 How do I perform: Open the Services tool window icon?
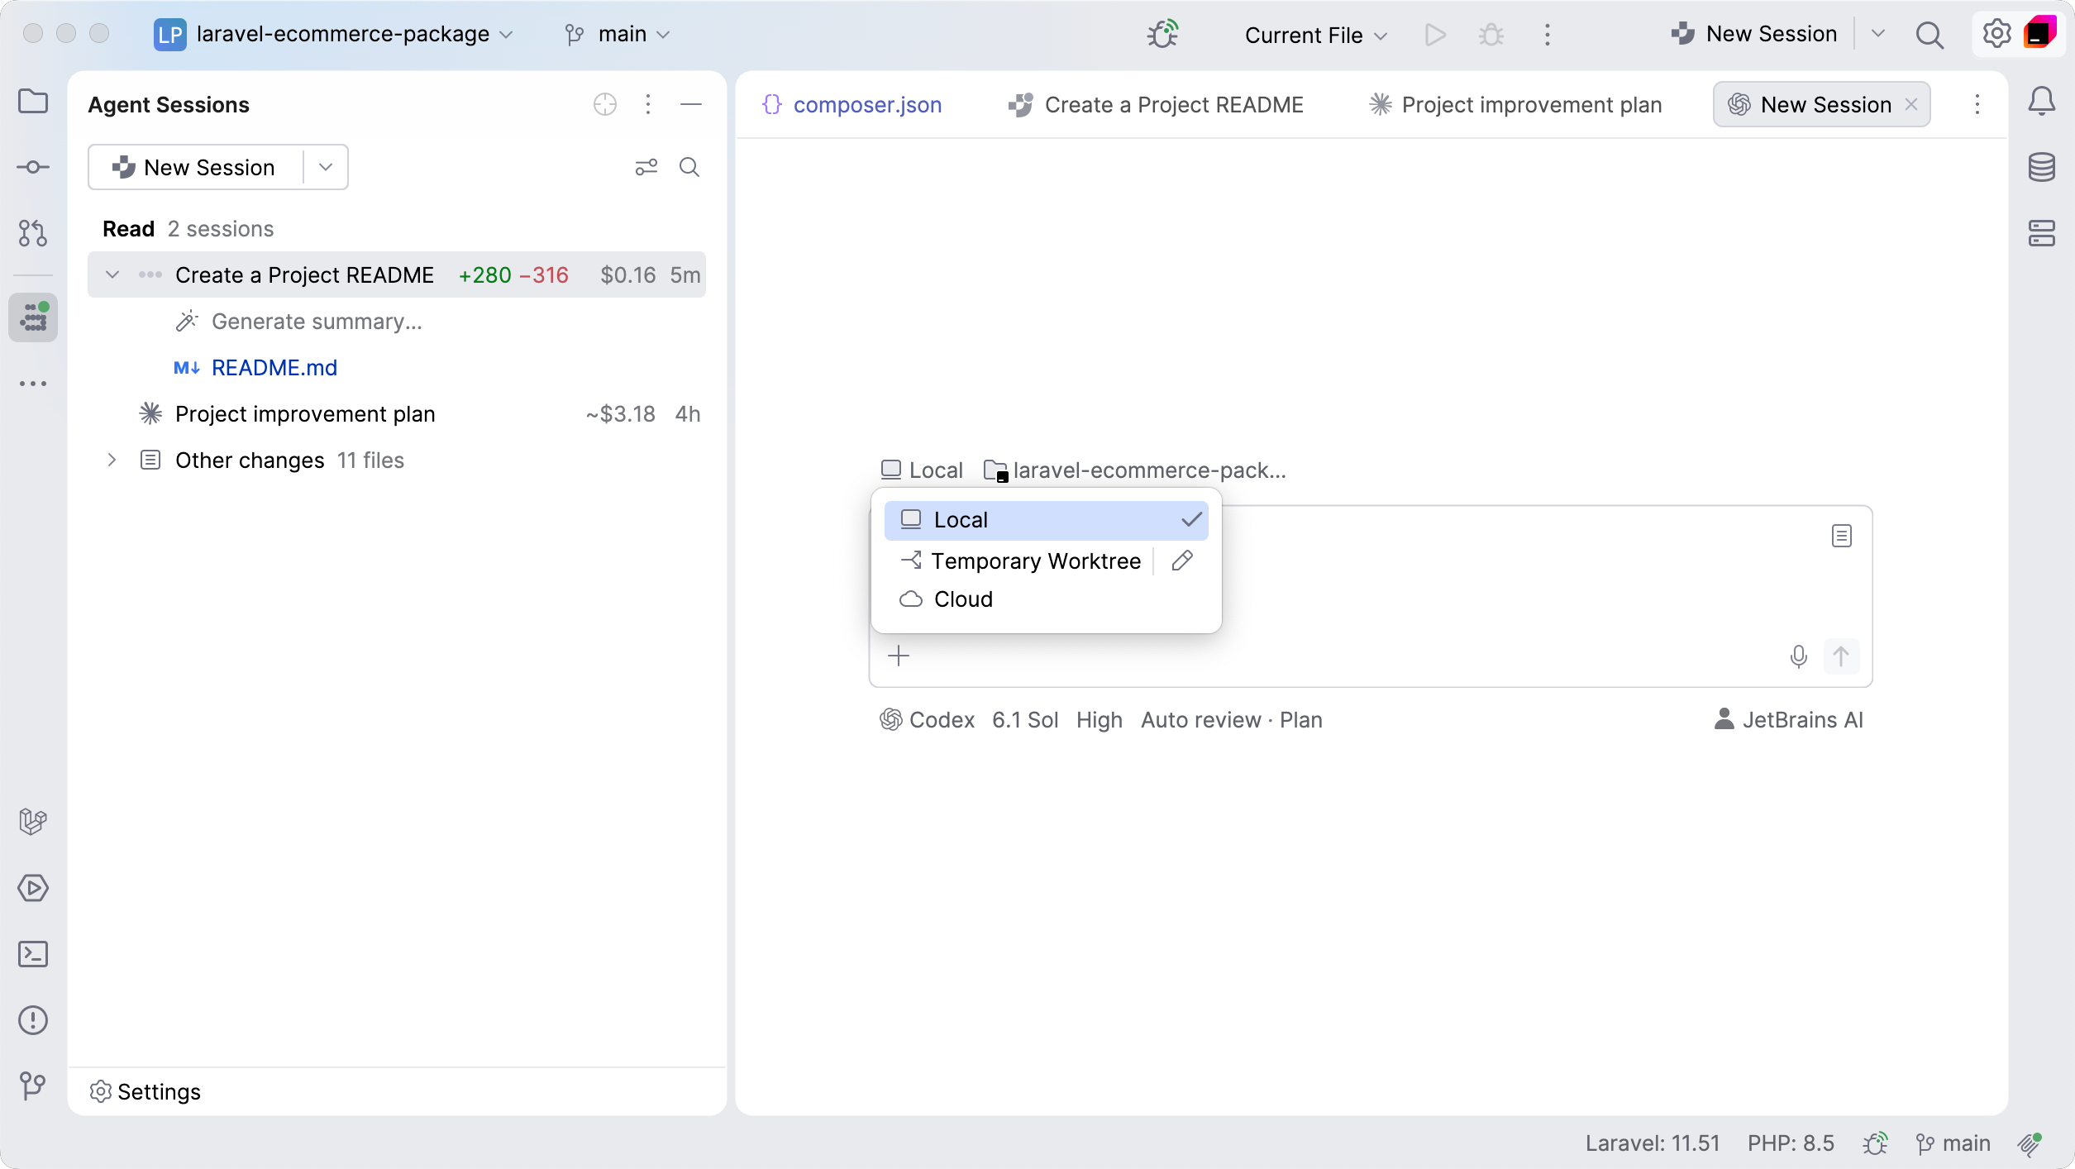(x=33, y=888)
